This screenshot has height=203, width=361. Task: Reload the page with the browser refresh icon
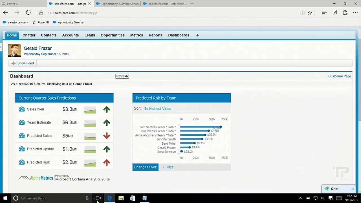click(x=28, y=13)
